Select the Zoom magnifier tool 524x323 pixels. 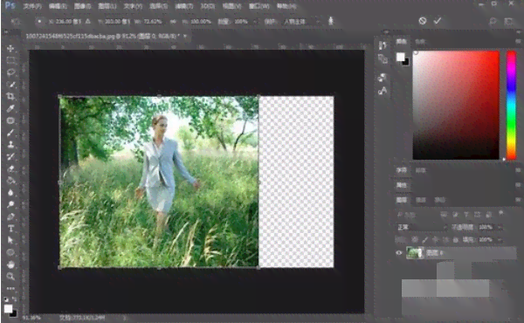(x=10, y=277)
